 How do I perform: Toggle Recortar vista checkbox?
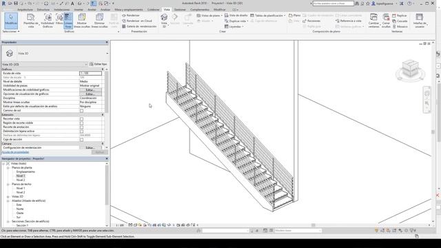click(x=81, y=119)
